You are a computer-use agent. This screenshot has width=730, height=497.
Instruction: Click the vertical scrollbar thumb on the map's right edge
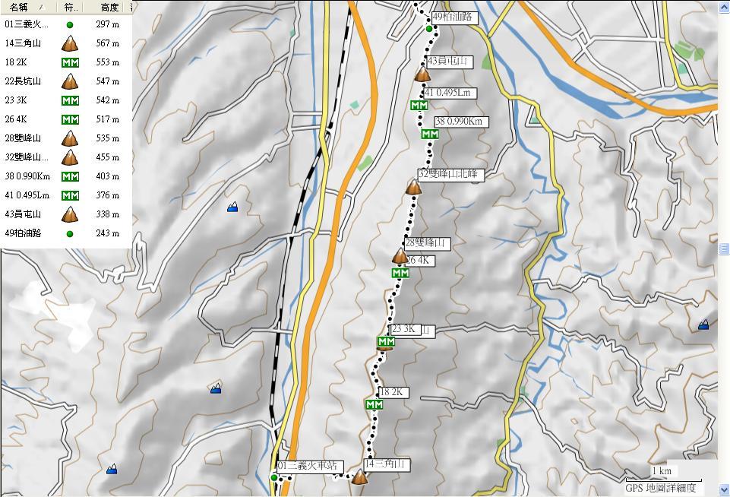[724, 248]
